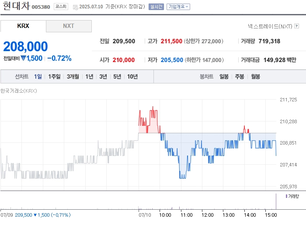Click the 한국거래소(KRX) chart label
Screen dimensions: 306x225
tap(18, 91)
